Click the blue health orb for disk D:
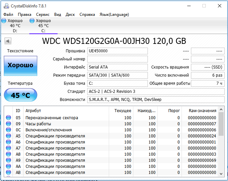This screenshot has width=228, height=181. click(x=4, y=21)
